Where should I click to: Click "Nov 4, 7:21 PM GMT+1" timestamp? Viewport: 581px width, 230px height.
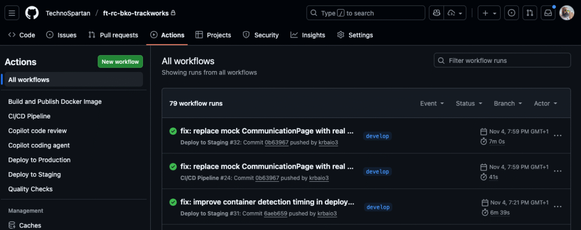[x=520, y=202]
